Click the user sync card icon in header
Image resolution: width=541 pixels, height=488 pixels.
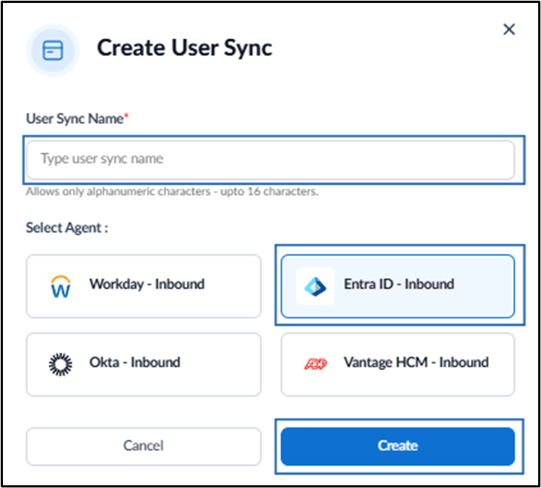pyautogui.click(x=53, y=50)
